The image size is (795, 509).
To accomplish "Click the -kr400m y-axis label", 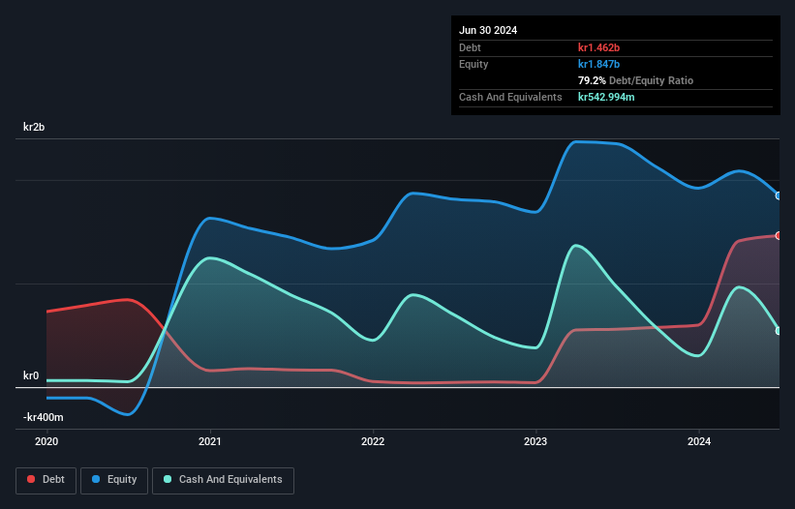I will point(44,417).
